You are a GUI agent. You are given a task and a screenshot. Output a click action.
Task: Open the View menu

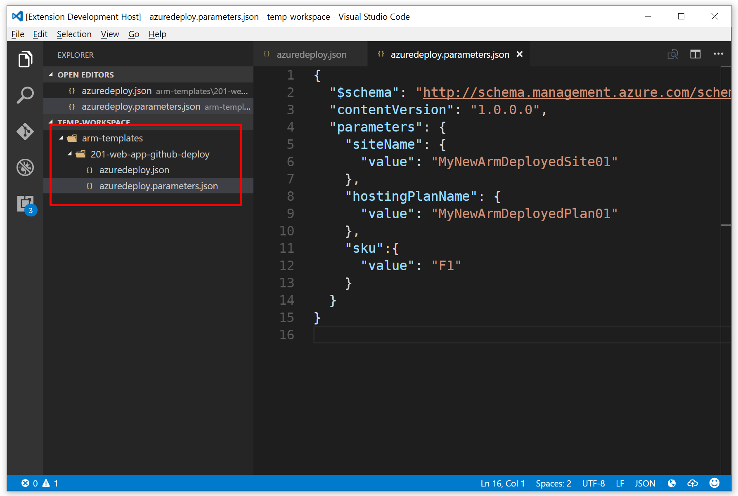(110, 34)
